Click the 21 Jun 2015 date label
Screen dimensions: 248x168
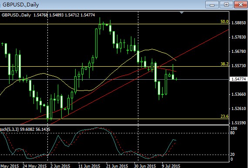tap(117, 166)
